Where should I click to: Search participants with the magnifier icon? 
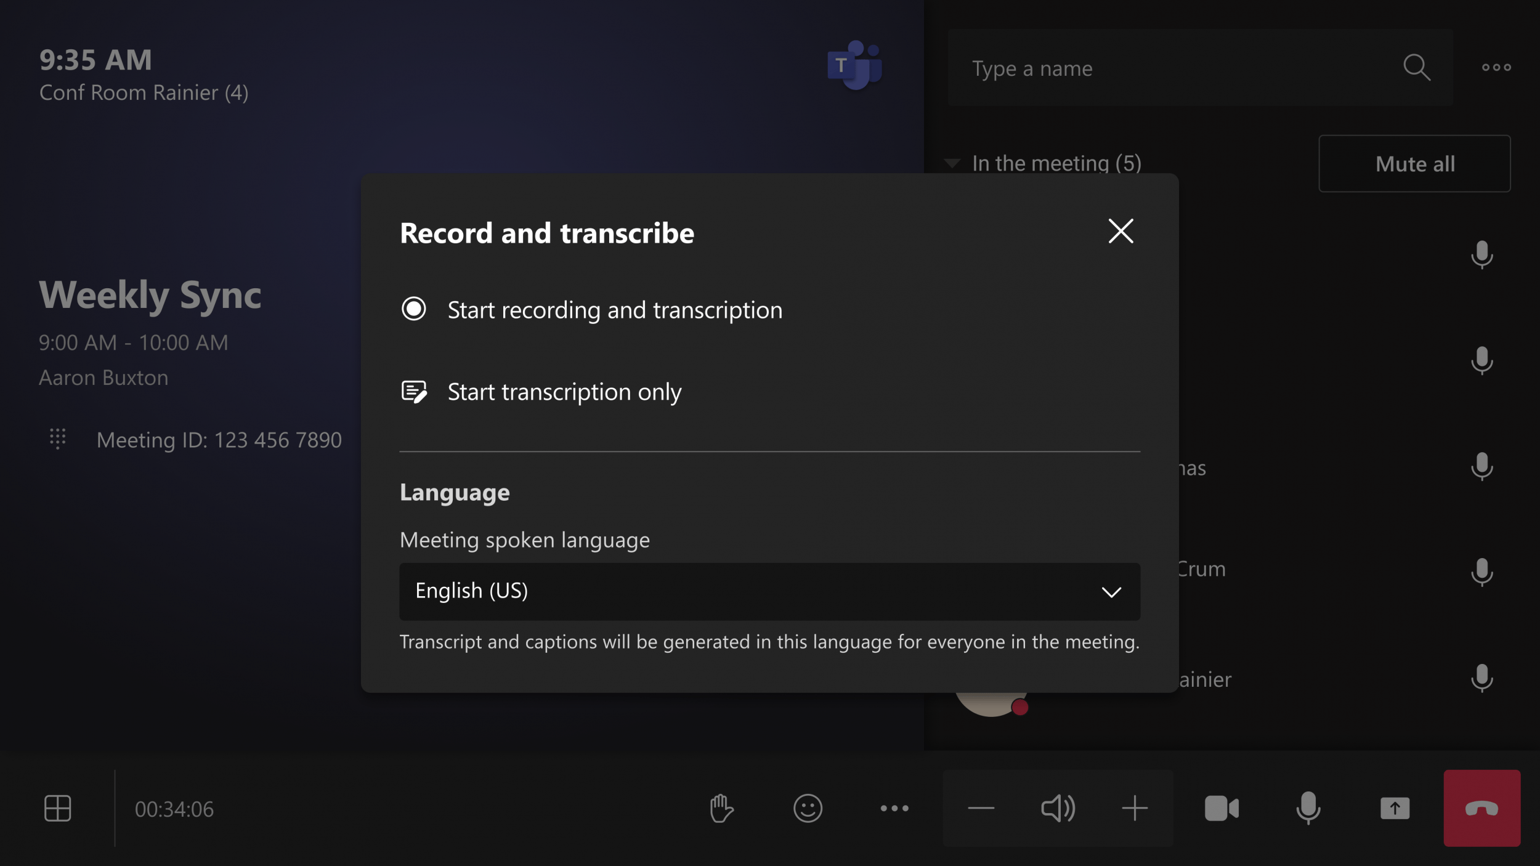pyautogui.click(x=1418, y=68)
